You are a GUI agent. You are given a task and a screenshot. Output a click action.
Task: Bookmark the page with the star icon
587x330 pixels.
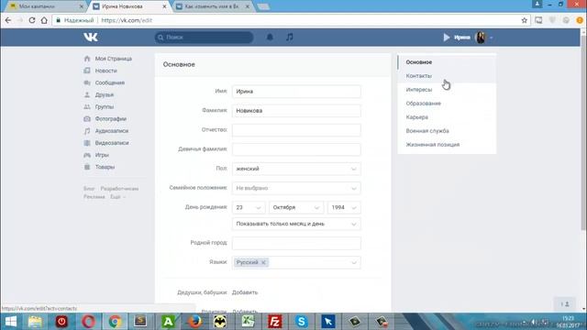coord(524,20)
